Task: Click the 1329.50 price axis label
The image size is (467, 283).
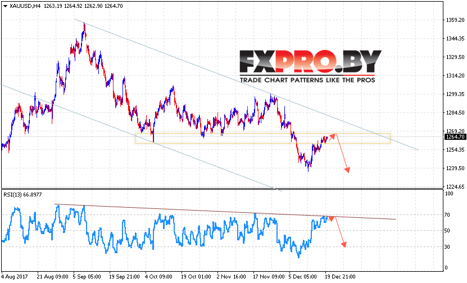Action: point(455,57)
